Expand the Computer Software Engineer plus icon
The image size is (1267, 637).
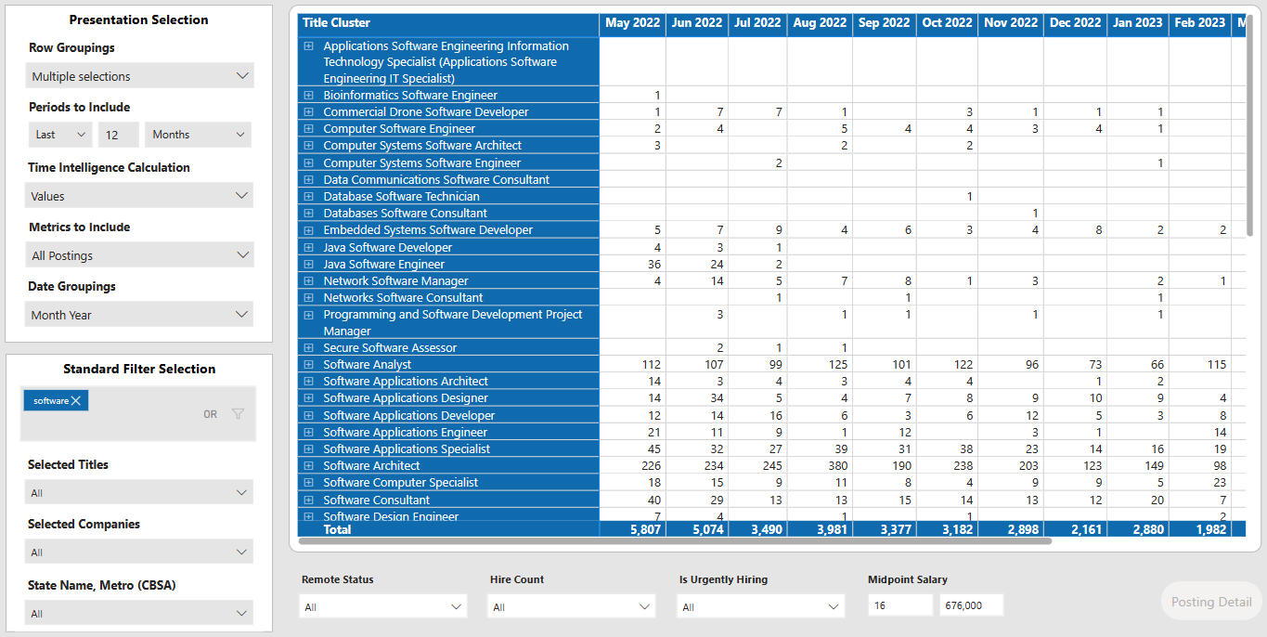pyautogui.click(x=308, y=128)
